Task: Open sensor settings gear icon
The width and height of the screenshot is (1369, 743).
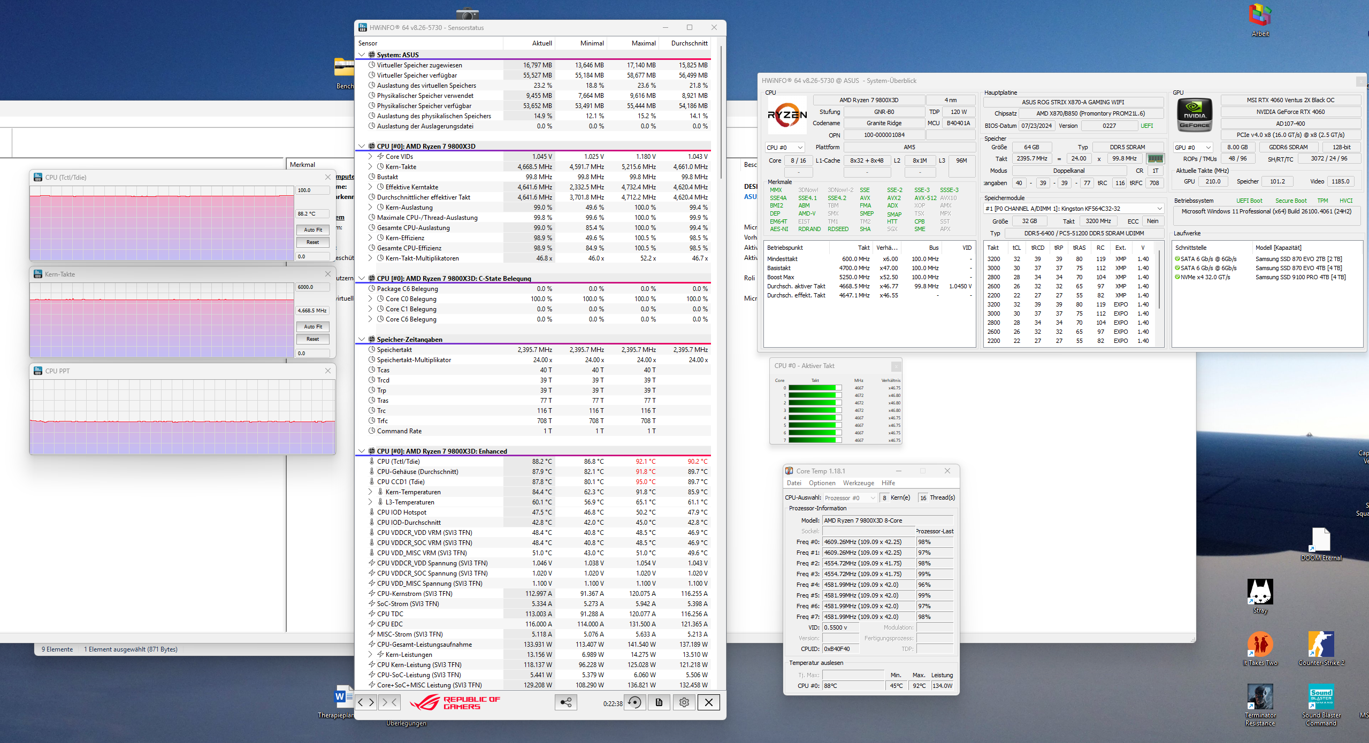Action: 684,702
